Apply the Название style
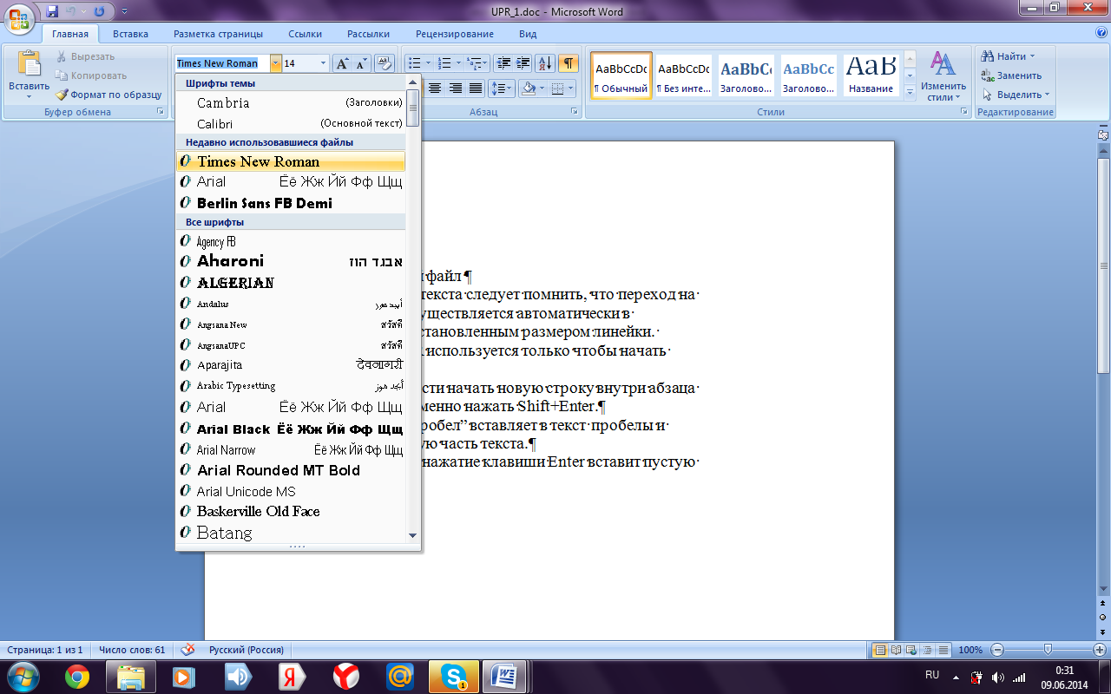 coord(871,76)
